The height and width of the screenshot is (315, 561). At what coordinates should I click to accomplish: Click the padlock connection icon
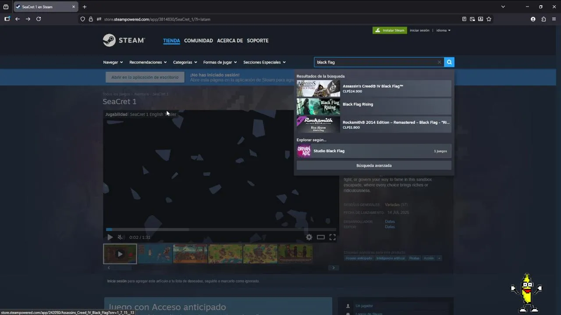[91, 19]
